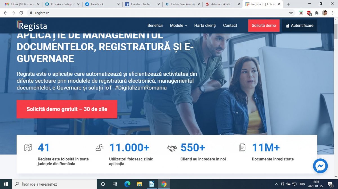The image size is (338, 189).
Task: Click the Autentificare button
Action: 299,26
